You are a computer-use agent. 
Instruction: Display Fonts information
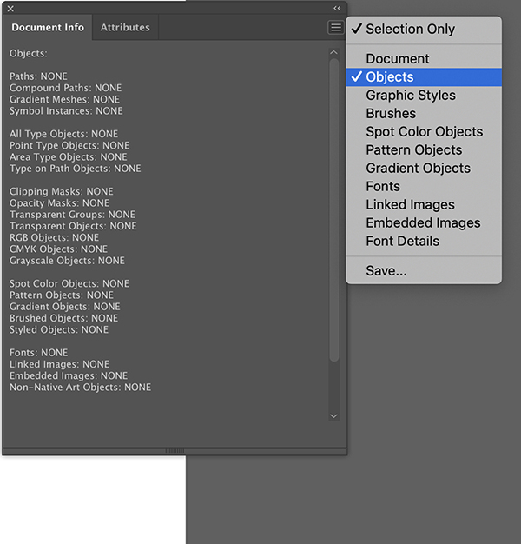(383, 187)
